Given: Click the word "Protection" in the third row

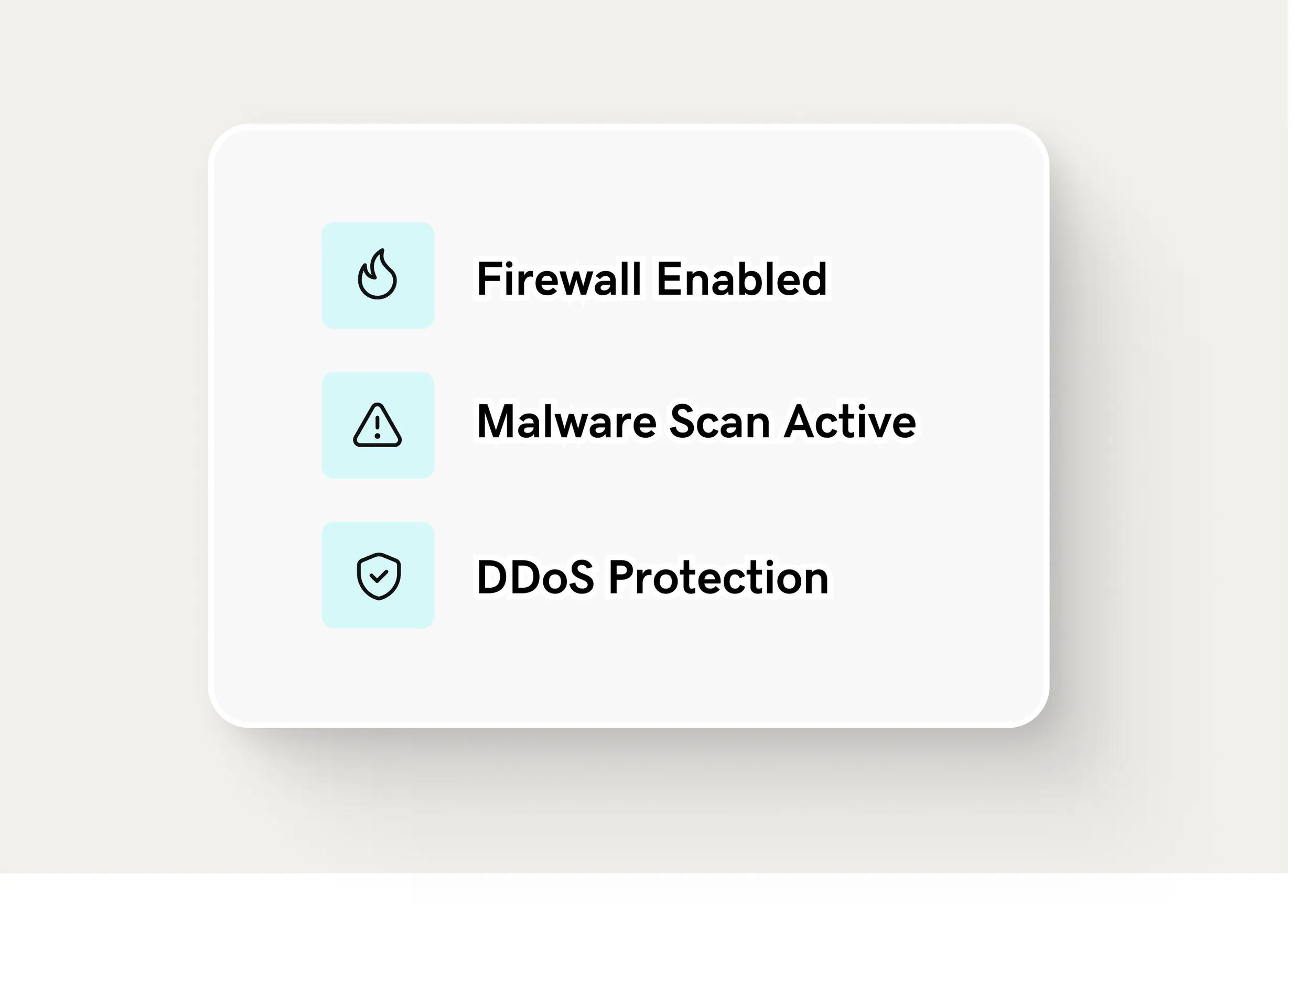Looking at the screenshot, I should [x=718, y=577].
